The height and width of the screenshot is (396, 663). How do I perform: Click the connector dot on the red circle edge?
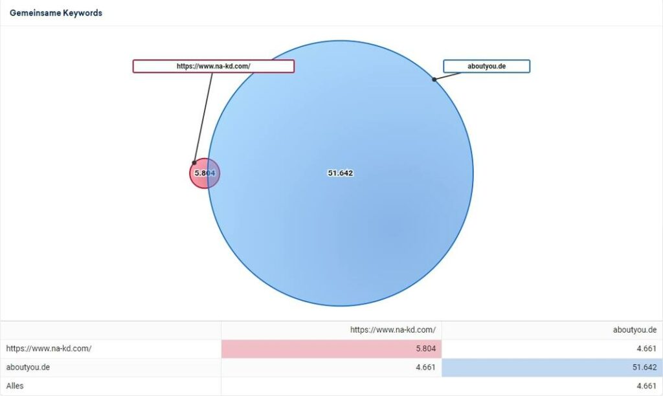(194, 162)
